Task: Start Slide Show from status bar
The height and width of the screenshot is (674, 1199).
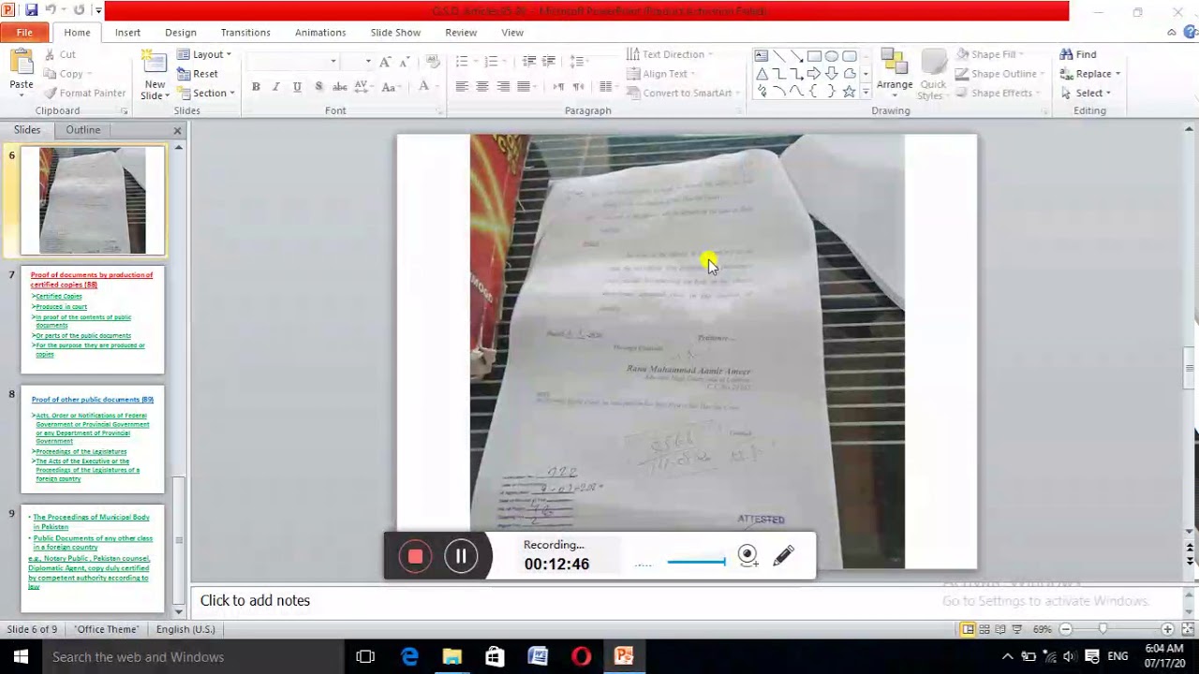Action: 1016,629
